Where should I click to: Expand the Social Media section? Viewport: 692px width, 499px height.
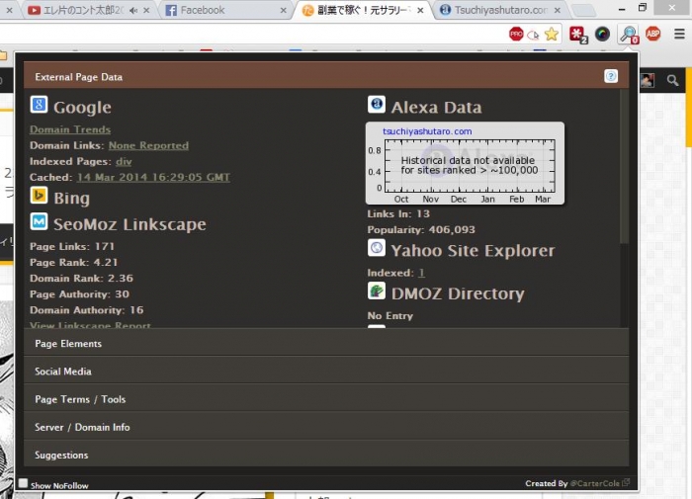coord(326,372)
